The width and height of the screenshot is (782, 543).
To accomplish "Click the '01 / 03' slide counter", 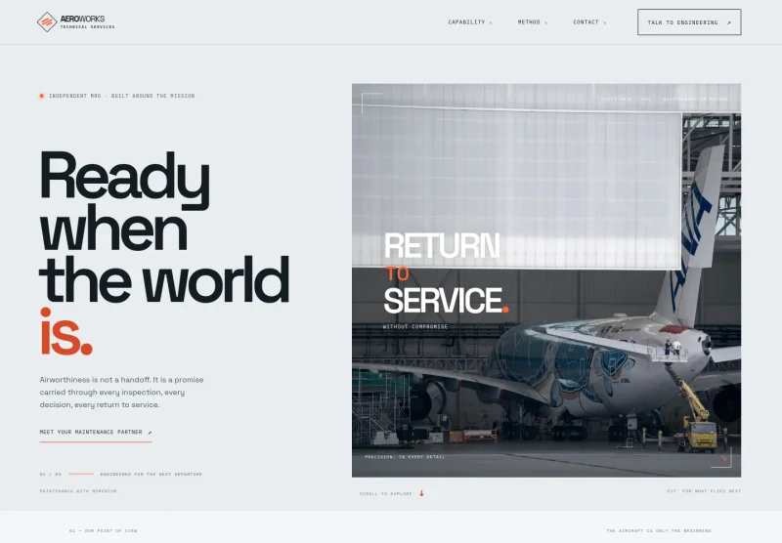I will [x=51, y=475].
